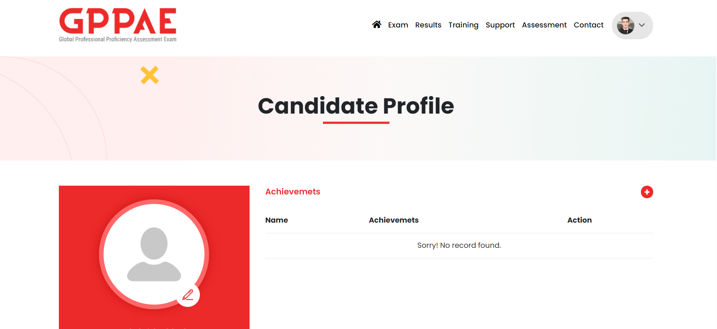Navigate to the Training page
The image size is (717, 329).
(x=463, y=25)
